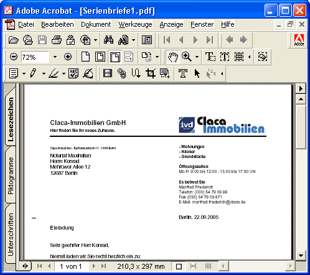This screenshot has height=275, width=310.
Task: Click the page number field '1 von 1'
Action: coord(71,266)
